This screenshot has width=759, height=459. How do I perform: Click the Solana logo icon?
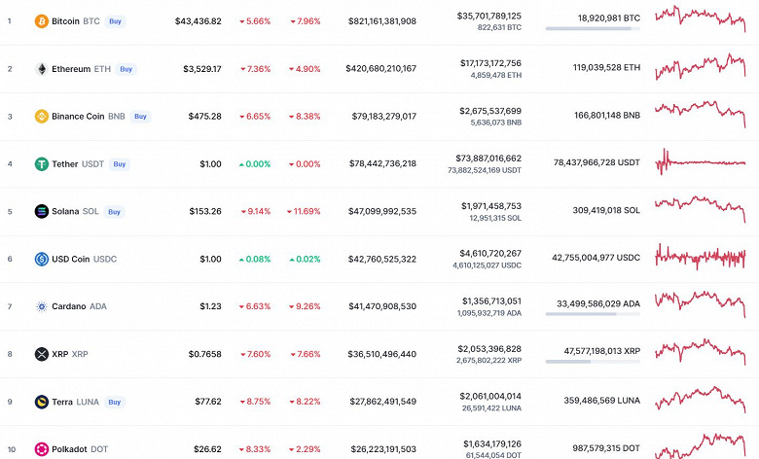pos(42,211)
